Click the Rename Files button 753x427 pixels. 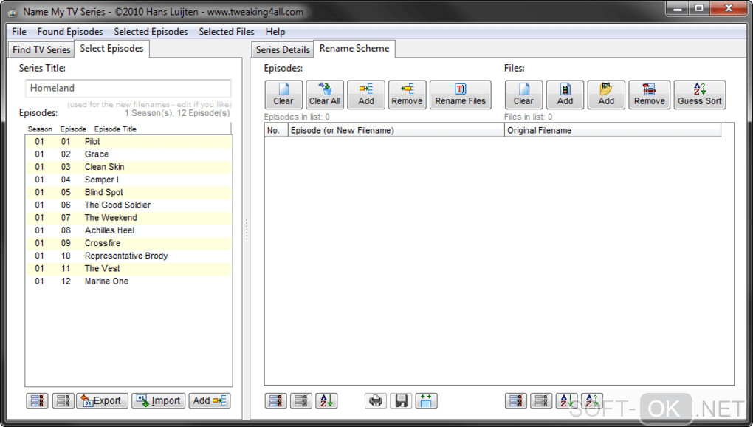point(460,95)
